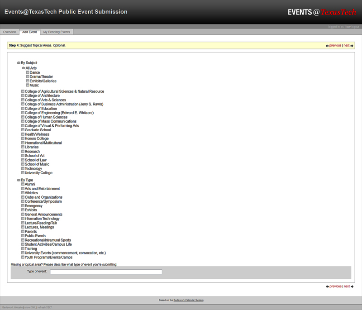Enable College of Education checkbox
The width and height of the screenshot is (362, 310).
tap(23, 109)
